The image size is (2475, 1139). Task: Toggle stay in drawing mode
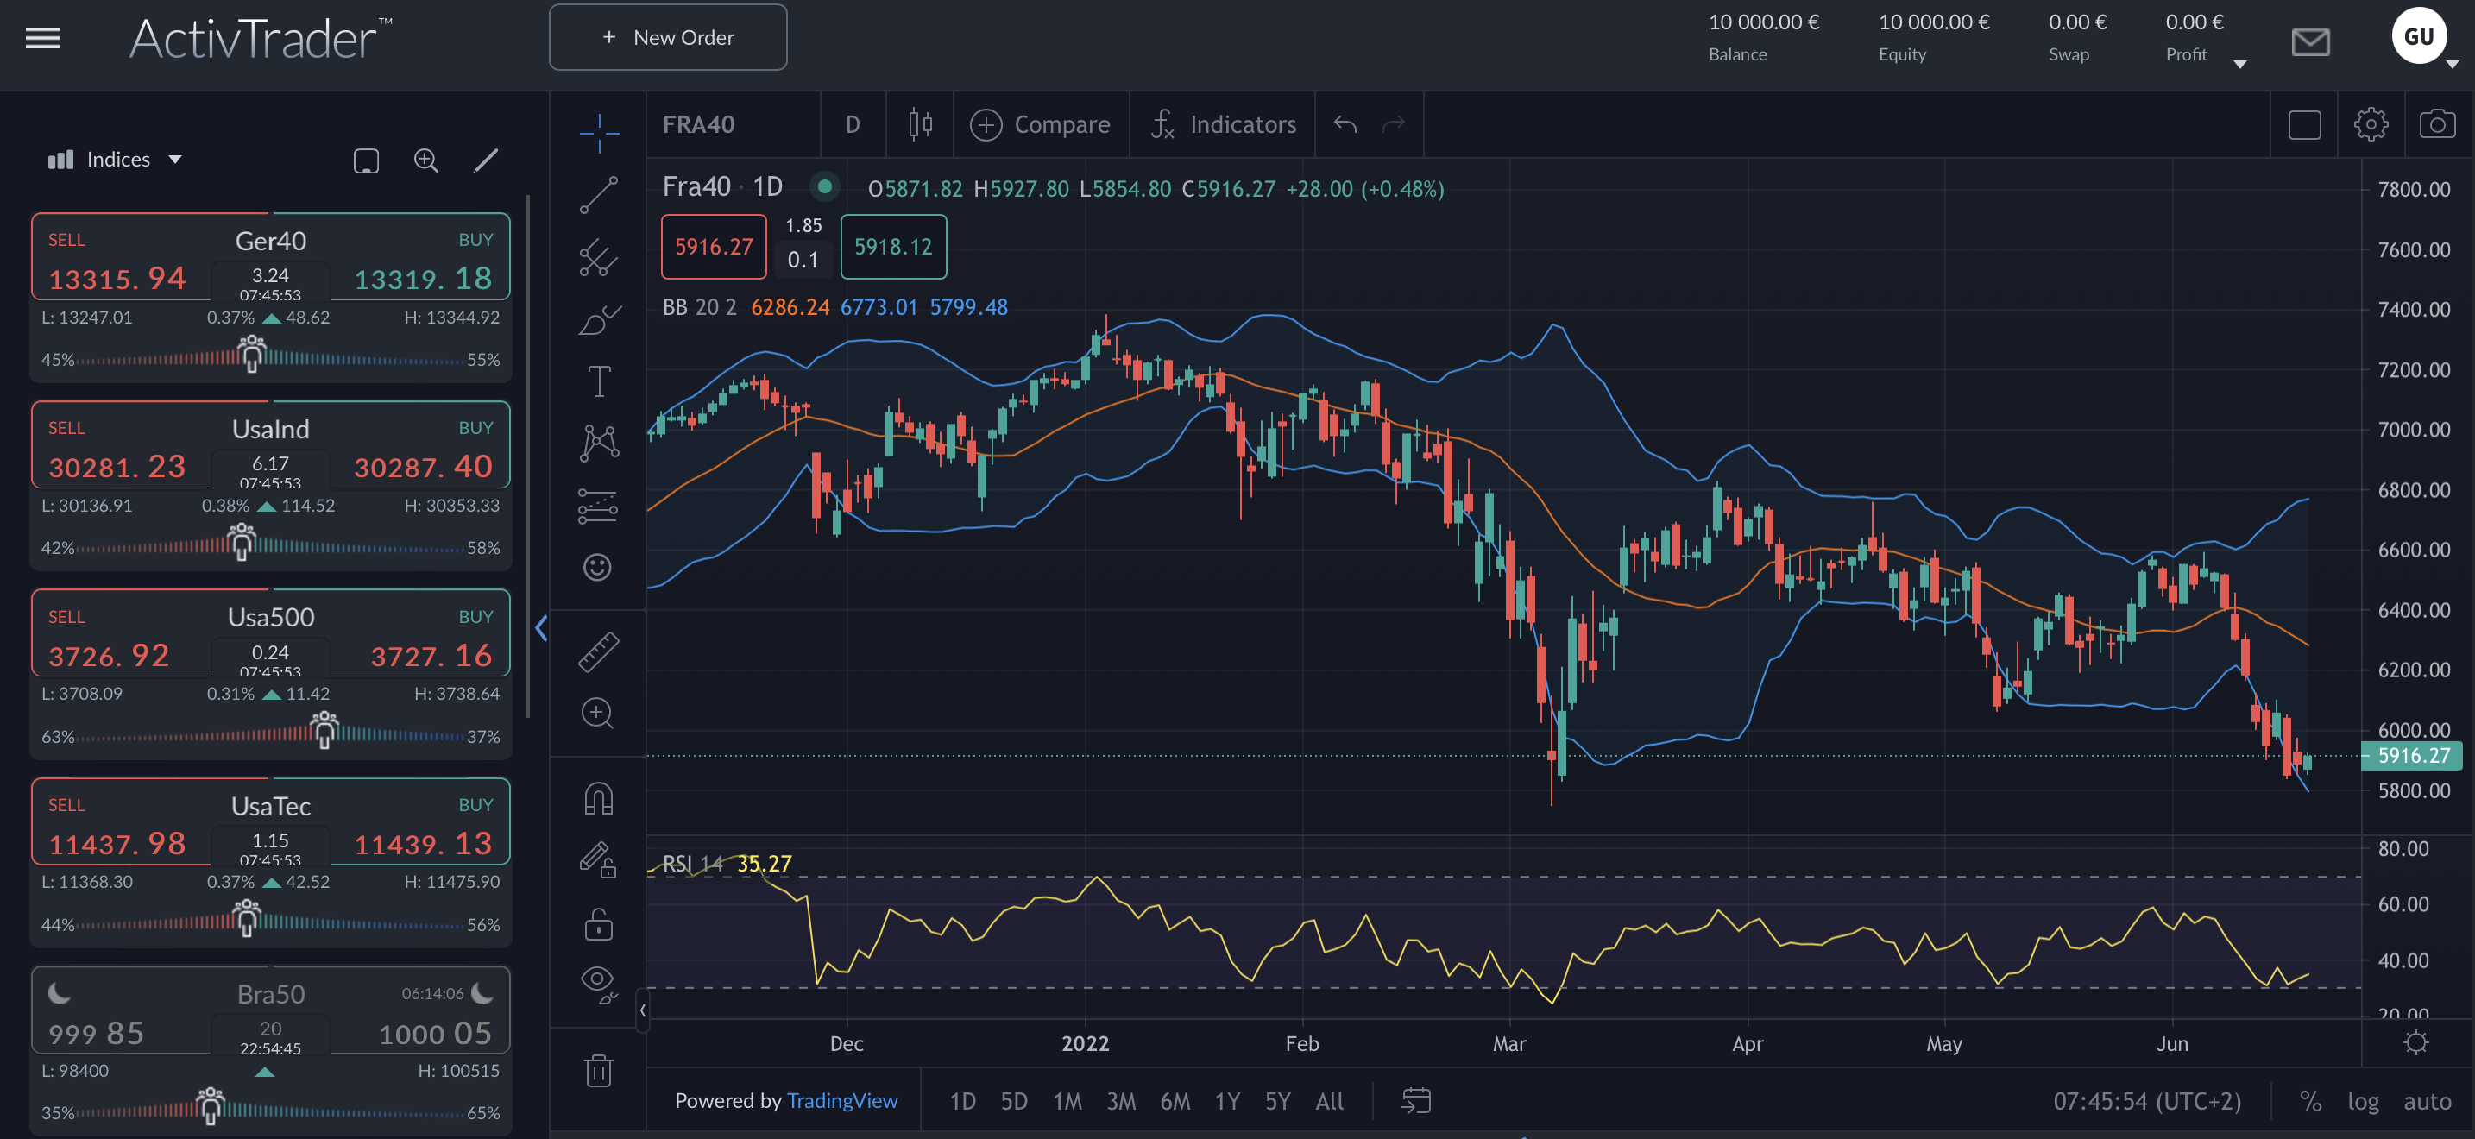(x=598, y=860)
